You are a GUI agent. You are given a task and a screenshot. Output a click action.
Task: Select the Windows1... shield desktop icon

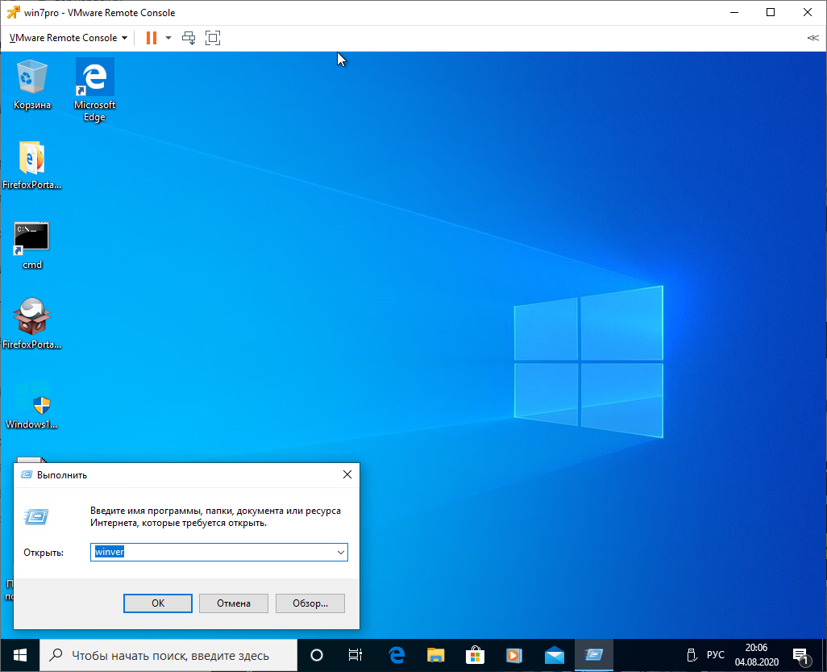pos(31,405)
